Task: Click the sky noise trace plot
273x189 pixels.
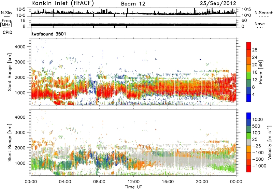Action: click(x=133, y=12)
